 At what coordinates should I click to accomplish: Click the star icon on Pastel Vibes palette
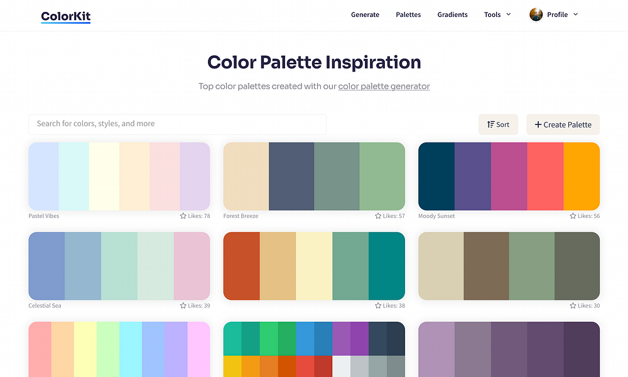183,216
